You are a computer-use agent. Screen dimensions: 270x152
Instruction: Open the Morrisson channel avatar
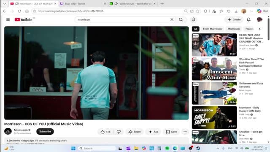8,131
